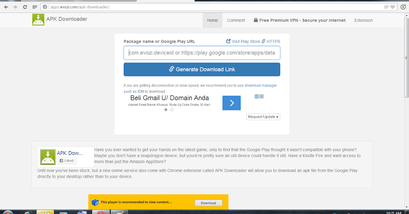
Task: Click the AdChoices info icon on the ad
Action: tap(257, 96)
